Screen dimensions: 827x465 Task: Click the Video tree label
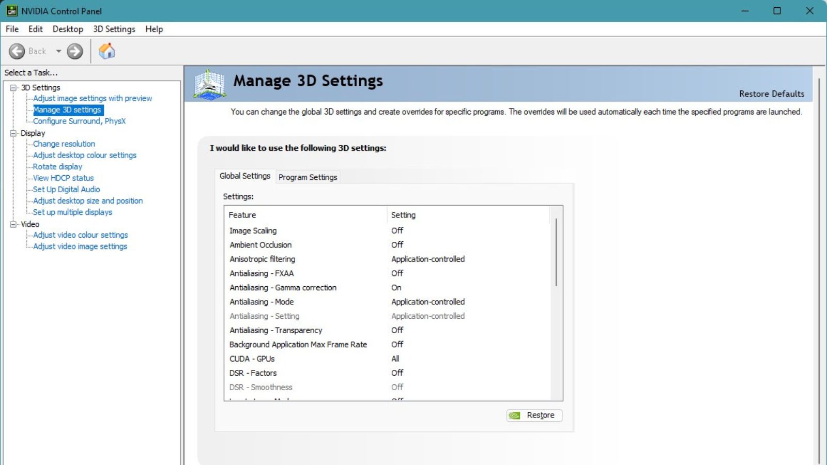point(30,224)
